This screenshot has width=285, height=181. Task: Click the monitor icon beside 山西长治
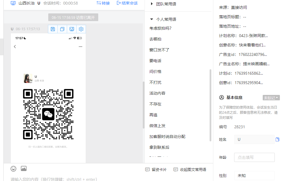pos(13,3)
